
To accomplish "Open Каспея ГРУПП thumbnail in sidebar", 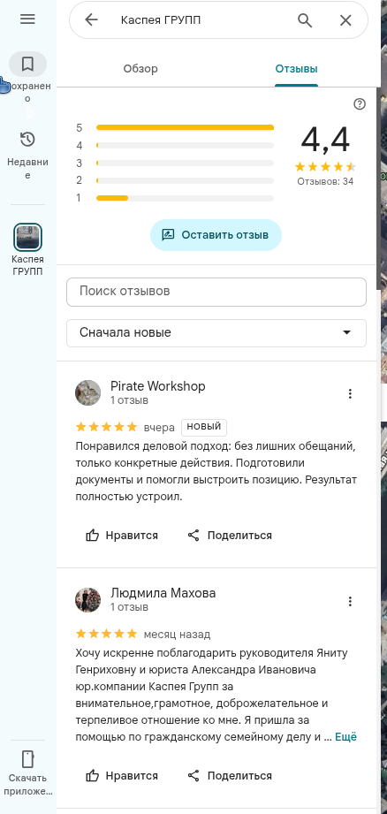I will (27, 237).
